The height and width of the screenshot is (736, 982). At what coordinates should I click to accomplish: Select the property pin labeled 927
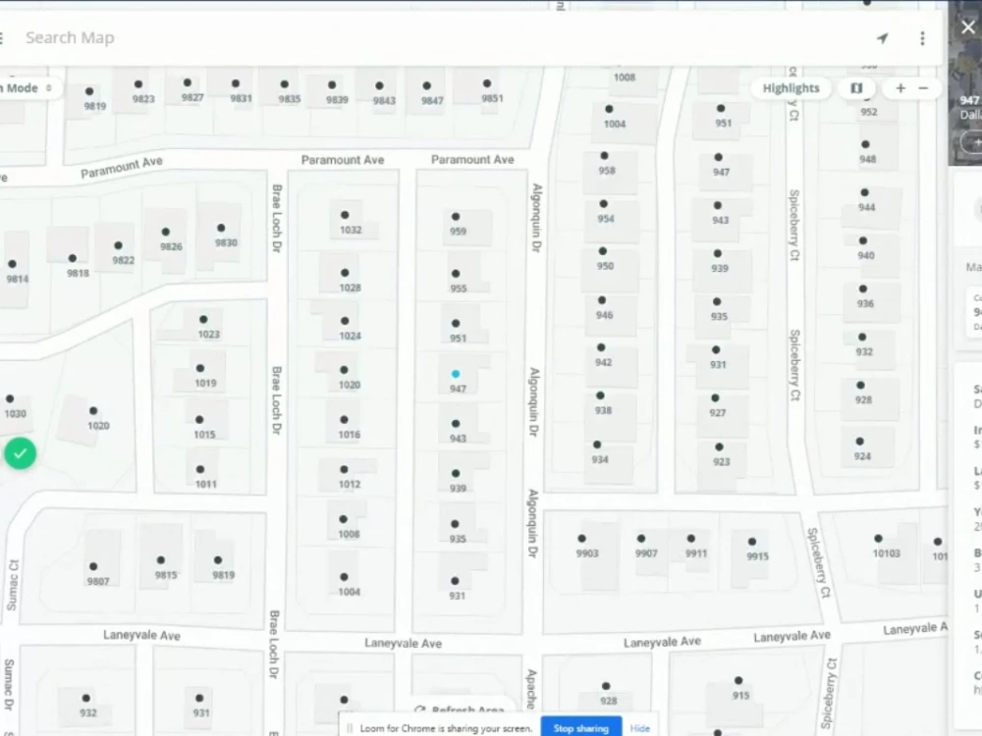click(715, 398)
